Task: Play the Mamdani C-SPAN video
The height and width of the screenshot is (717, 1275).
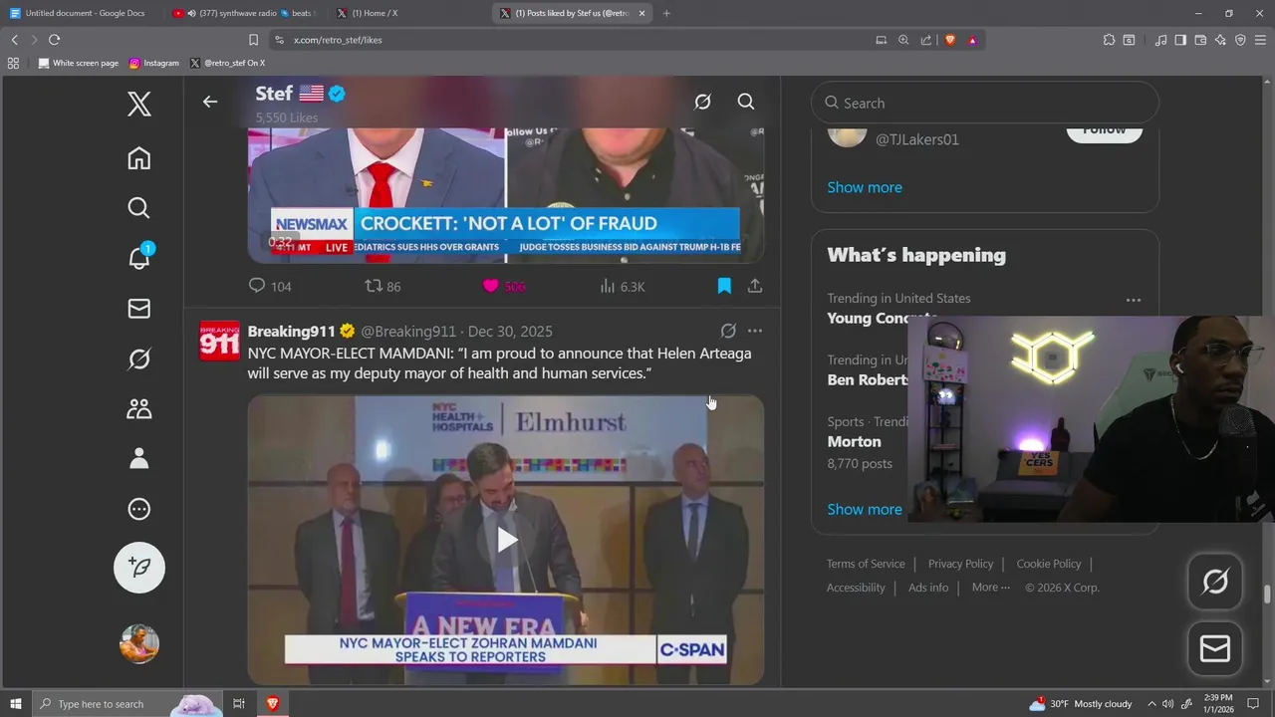Action: pos(506,541)
